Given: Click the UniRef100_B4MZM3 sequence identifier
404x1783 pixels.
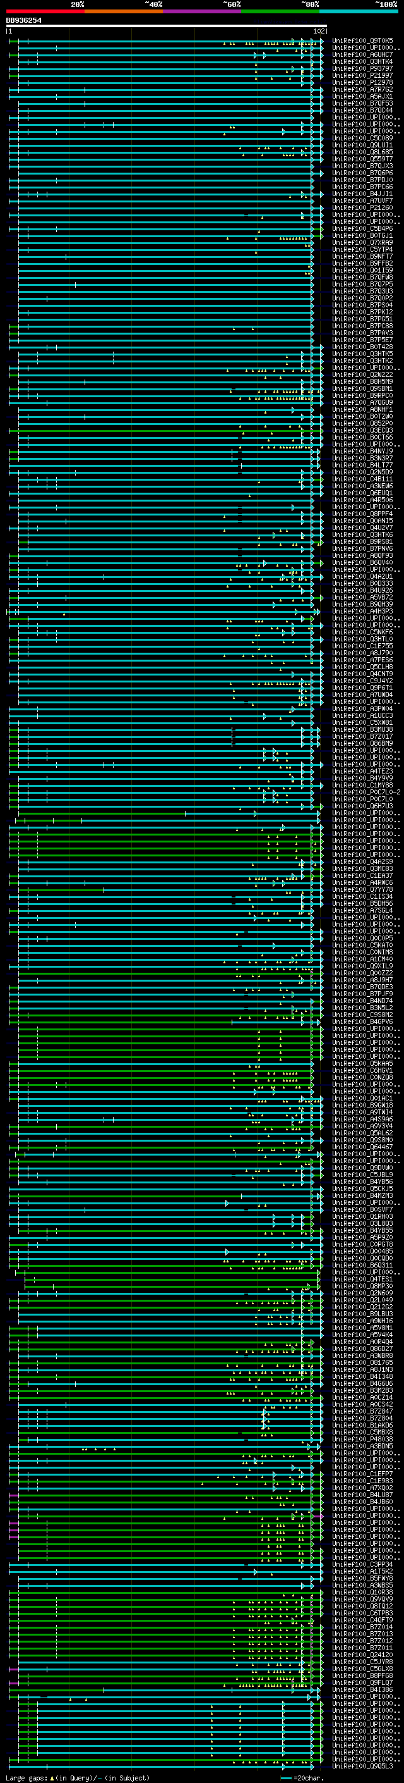Looking at the screenshot, I should pyautogui.click(x=362, y=1196).
